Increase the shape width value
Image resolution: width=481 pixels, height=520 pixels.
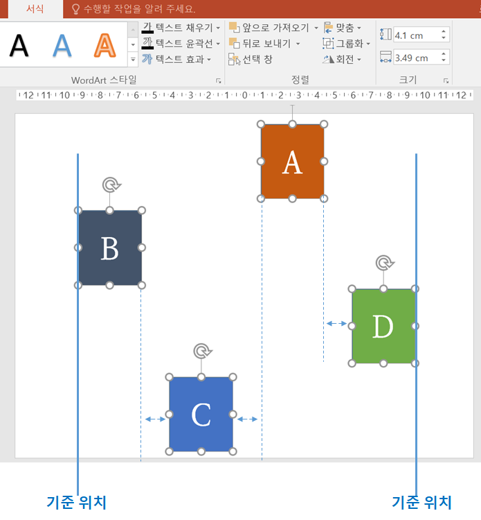444,54
